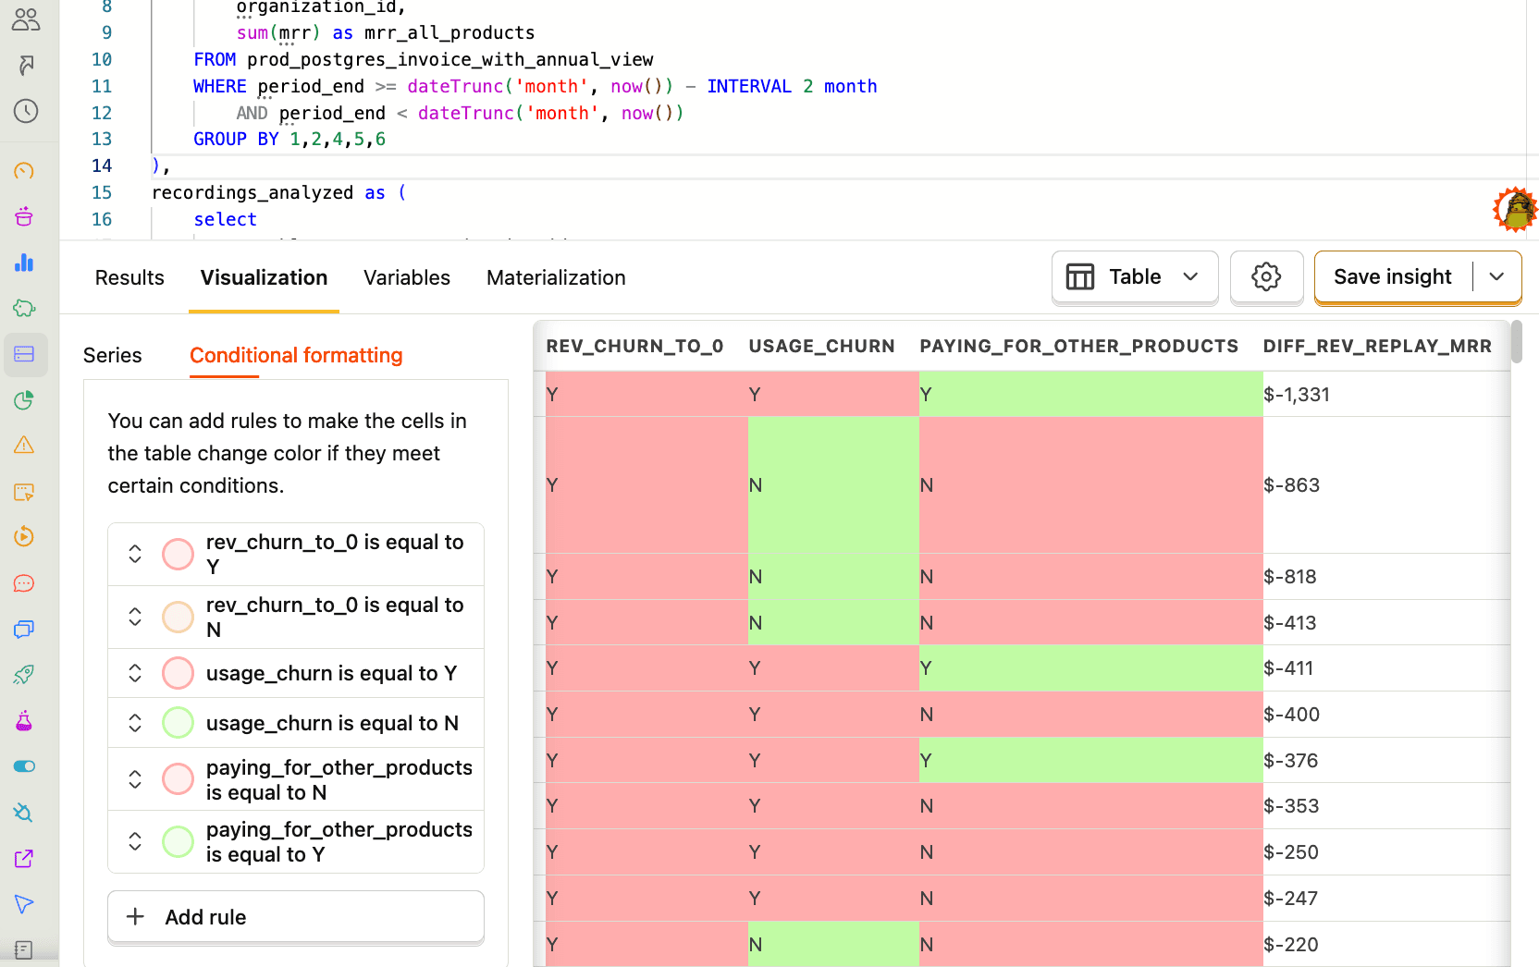Click 'recordings_analyzed' in SQL line 15

pos(252,192)
